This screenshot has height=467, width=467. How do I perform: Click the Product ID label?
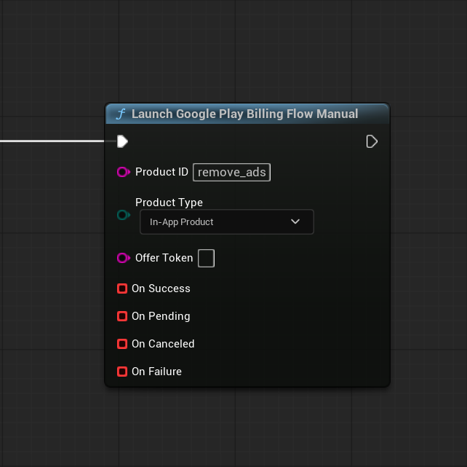tap(161, 172)
